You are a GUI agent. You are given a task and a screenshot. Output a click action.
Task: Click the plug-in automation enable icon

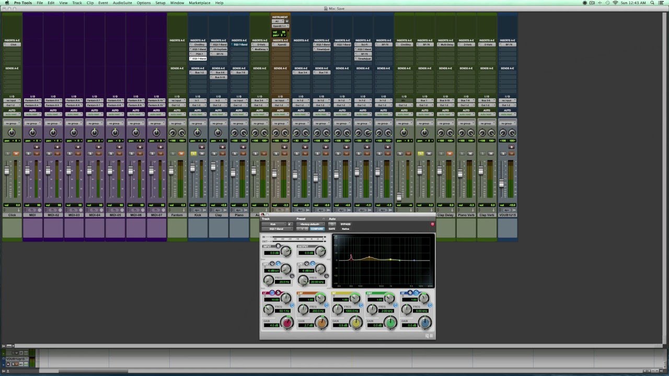(x=332, y=224)
